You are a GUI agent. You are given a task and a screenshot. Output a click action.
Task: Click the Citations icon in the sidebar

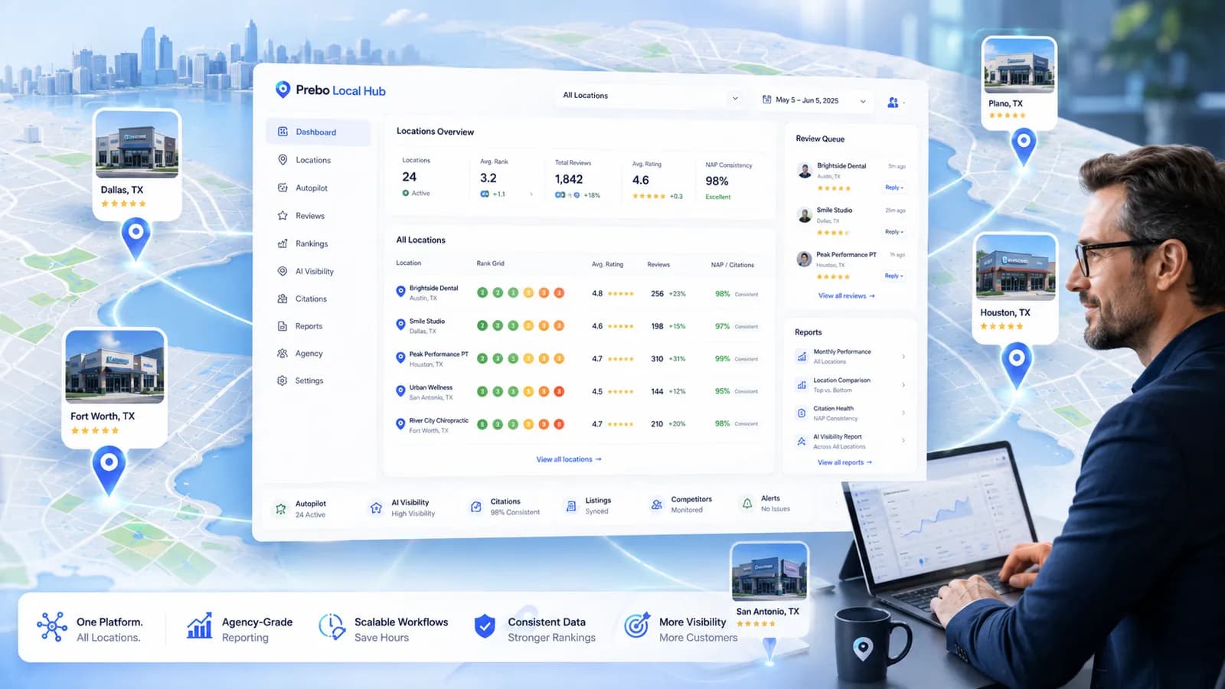tap(283, 299)
